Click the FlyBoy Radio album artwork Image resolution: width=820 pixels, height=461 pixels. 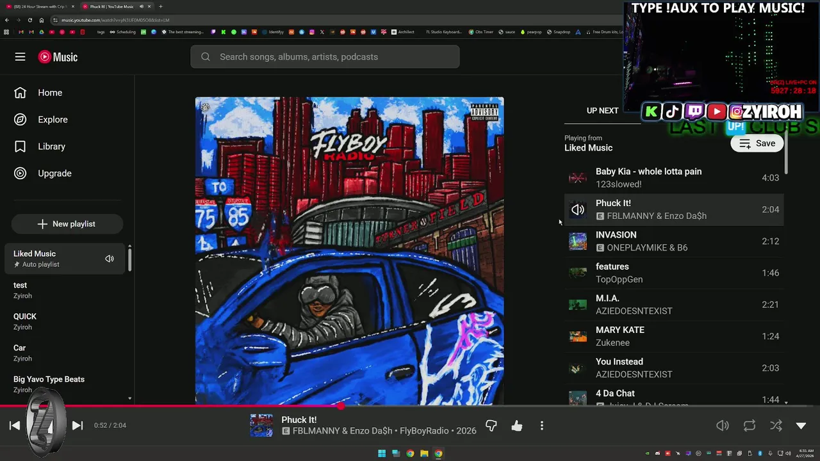tap(349, 251)
